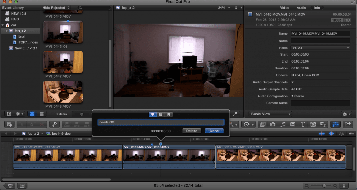357x190 pixels.
Task: Switch to the Video inspector tab
Action: point(285,8)
